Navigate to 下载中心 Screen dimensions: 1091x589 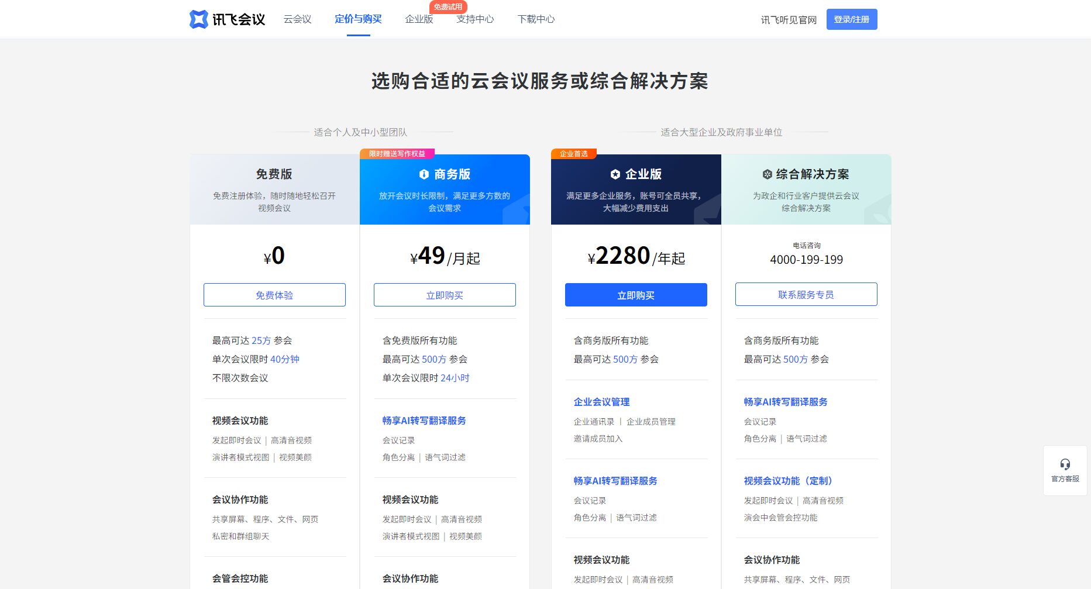(x=536, y=19)
